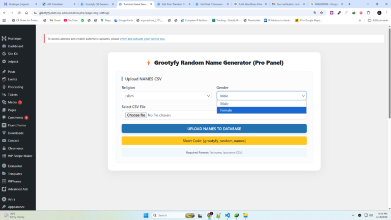Open Advanced Ads sidebar item
Image resolution: width=391 pixels, height=220 pixels.
click(x=18, y=189)
